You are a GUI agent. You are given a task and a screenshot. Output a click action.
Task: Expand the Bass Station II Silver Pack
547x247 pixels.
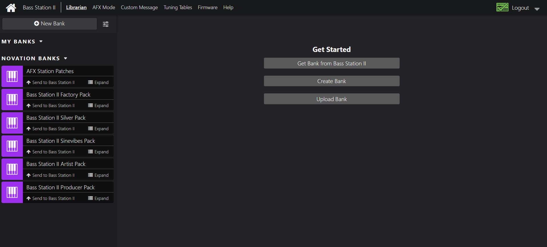click(x=98, y=129)
